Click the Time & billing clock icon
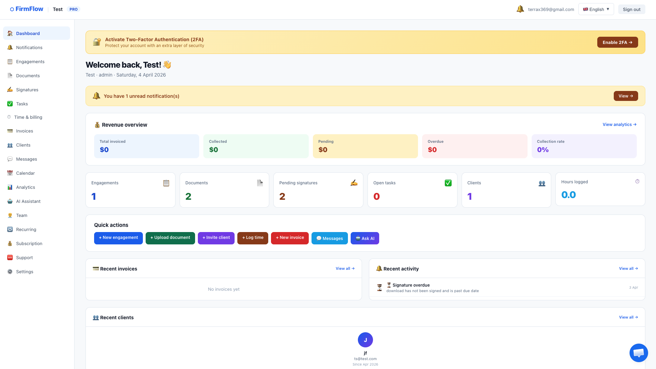Image resolution: width=656 pixels, height=369 pixels. pos(9,117)
